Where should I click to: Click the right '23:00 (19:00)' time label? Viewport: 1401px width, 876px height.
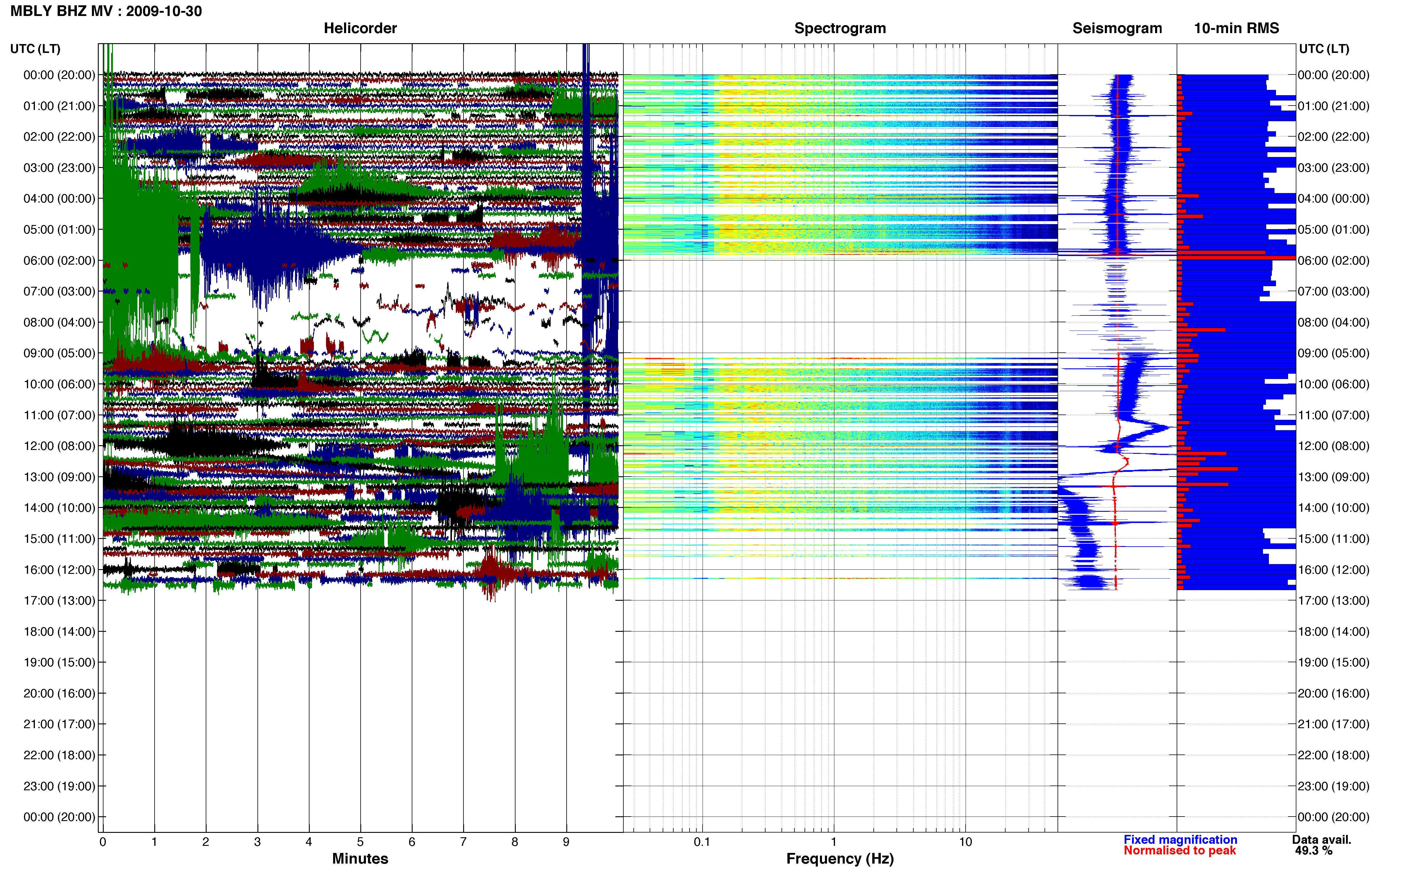pos(1333,786)
